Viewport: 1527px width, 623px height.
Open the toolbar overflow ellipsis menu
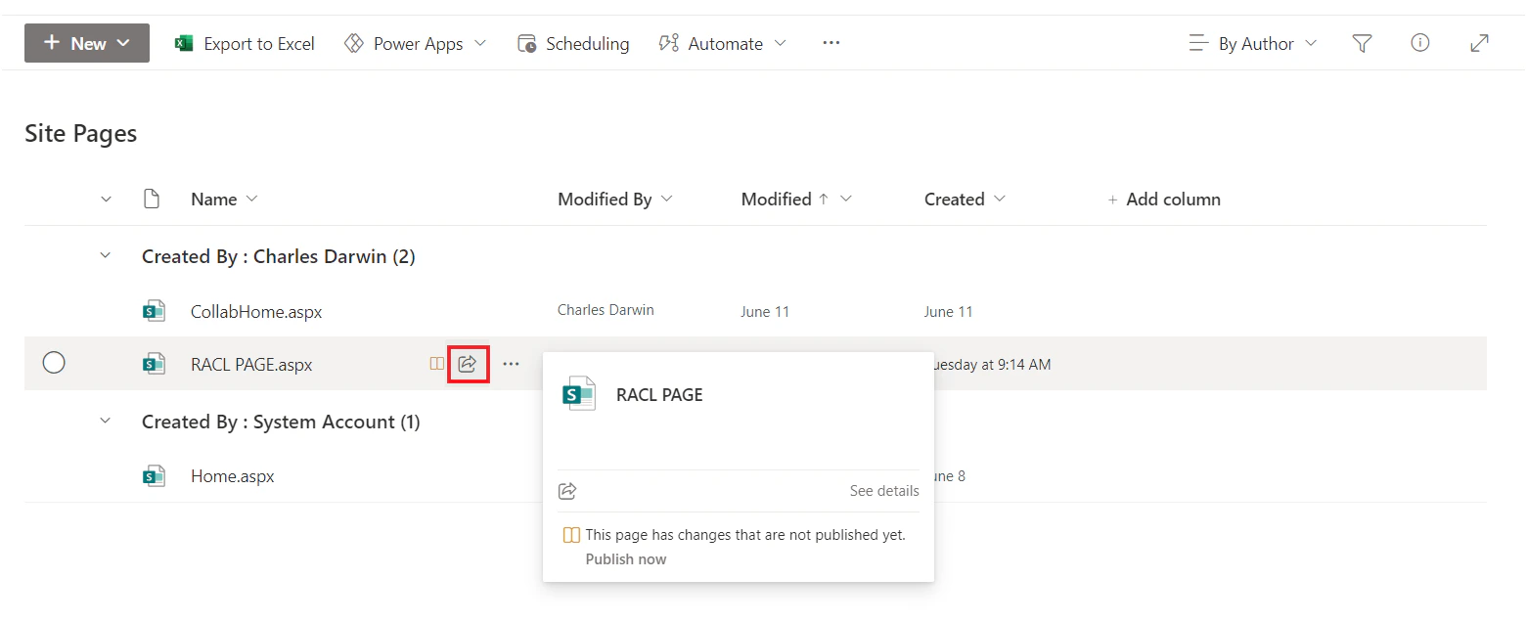[x=831, y=43]
